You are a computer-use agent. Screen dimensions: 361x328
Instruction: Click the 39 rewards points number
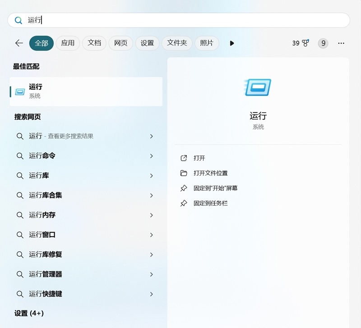tap(296, 43)
